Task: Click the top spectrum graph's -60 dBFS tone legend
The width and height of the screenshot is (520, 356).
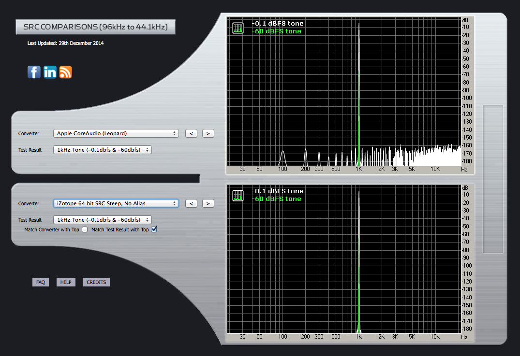Action: pos(277,31)
